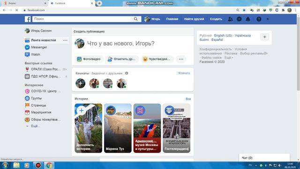Open Армянский музей Москвы story
Viewport: 300px width, 169px height.
click(147, 128)
